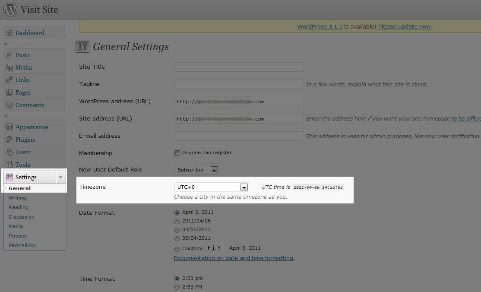
Task: Go to the Writing settings submenu
Action: coord(17,198)
